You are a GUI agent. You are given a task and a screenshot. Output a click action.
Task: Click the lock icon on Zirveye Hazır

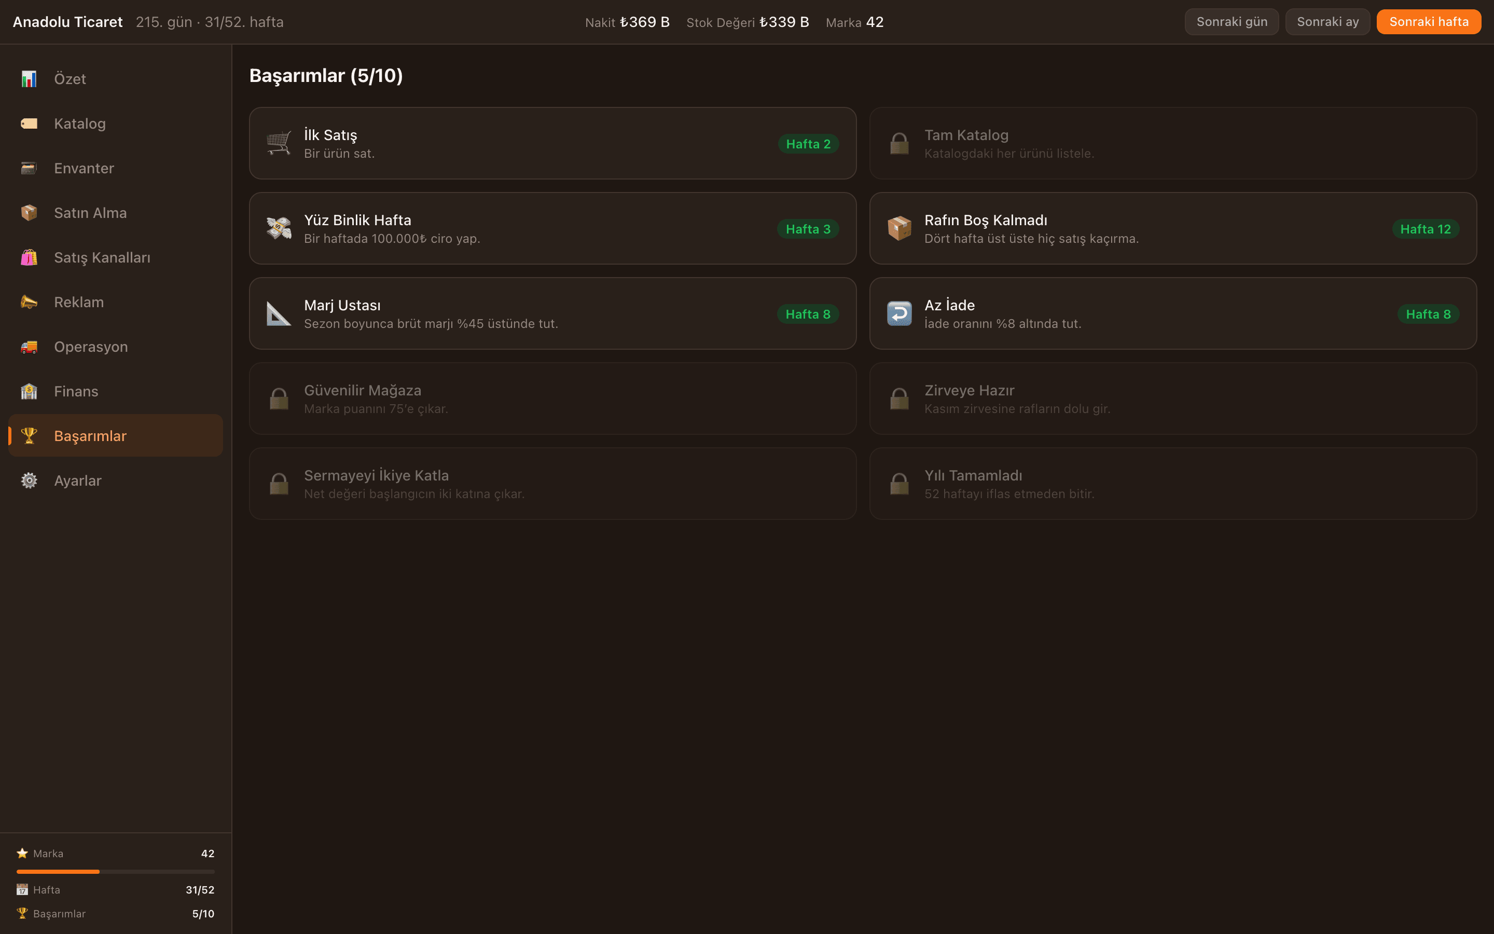[x=900, y=399]
